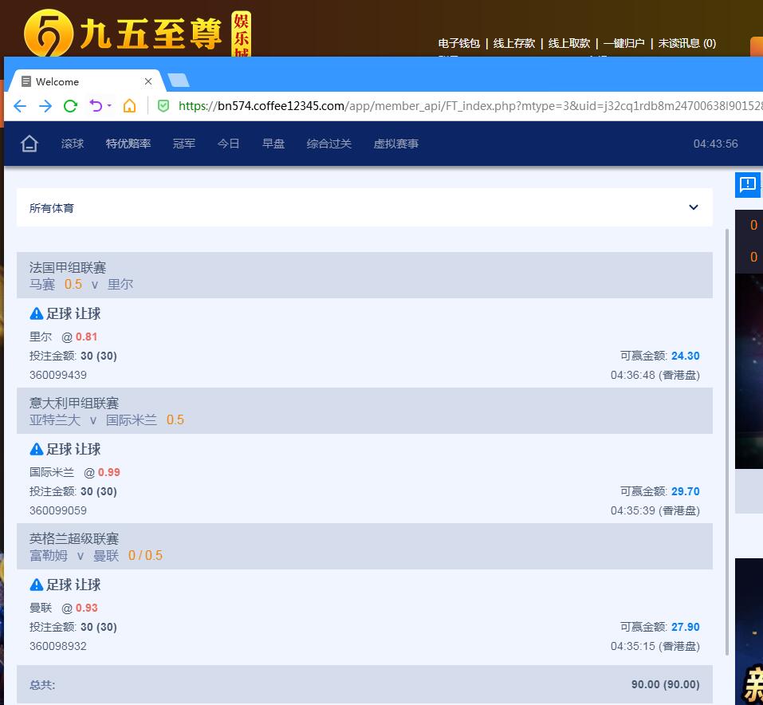Click the 一键归户 link
The height and width of the screenshot is (705, 763).
coord(623,43)
